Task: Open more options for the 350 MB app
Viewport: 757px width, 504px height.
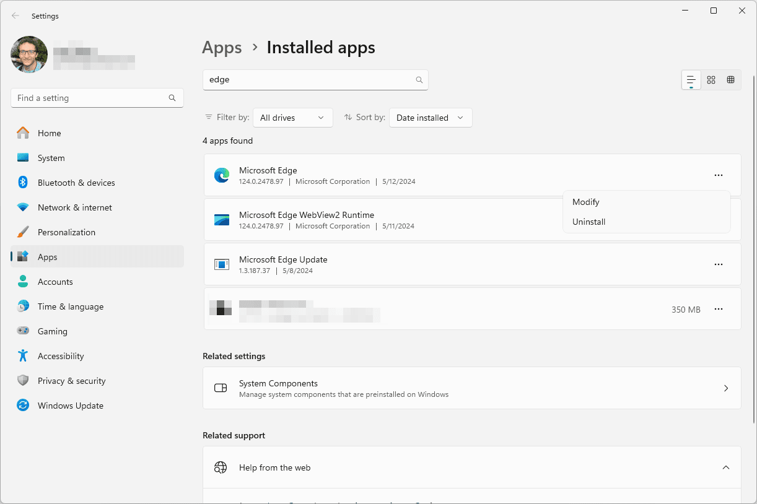Action: click(718, 309)
